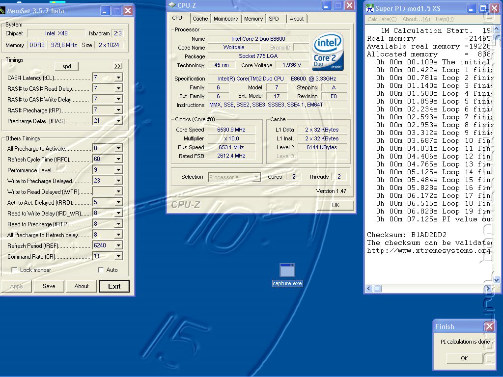Viewport: 503px width, 377px height.
Task: Click the MemSet title bar icon
Action: point(2,11)
